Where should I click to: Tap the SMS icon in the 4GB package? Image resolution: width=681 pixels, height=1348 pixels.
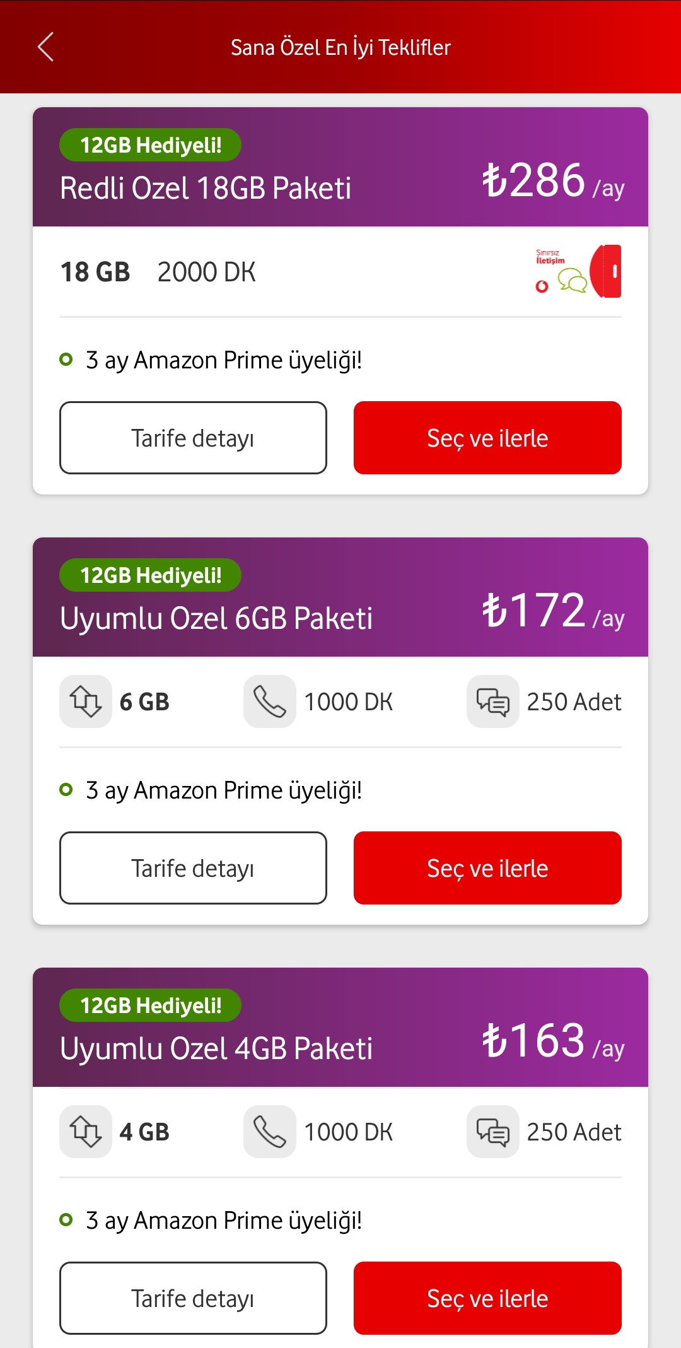492,1132
